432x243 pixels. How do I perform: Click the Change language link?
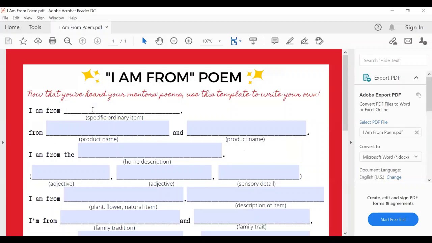[x=394, y=177]
